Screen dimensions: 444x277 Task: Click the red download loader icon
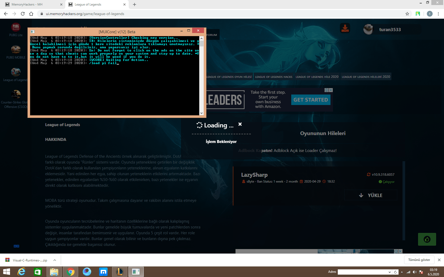tap(345, 28)
